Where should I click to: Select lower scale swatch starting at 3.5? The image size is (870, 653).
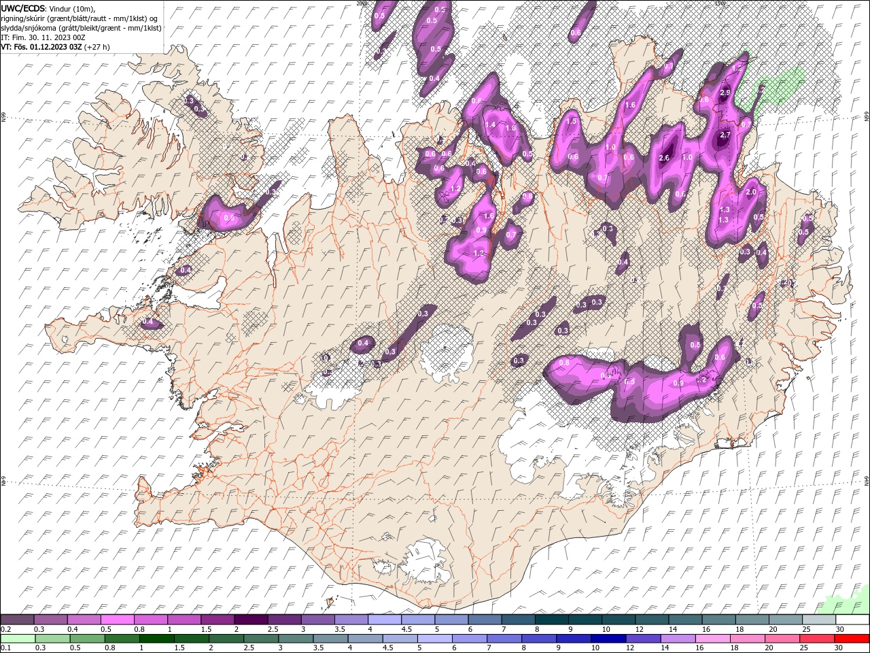pyautogui.click(x=330, y=639)
